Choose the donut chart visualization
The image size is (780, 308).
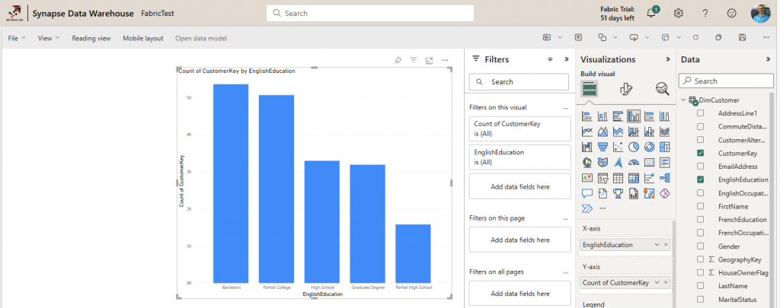(x=649, y=147)
